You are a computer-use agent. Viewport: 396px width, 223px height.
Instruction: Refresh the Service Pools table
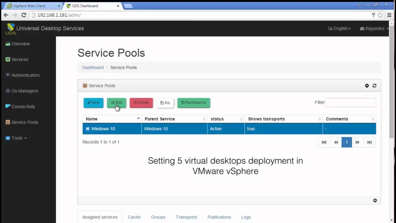tap(374, 86)
